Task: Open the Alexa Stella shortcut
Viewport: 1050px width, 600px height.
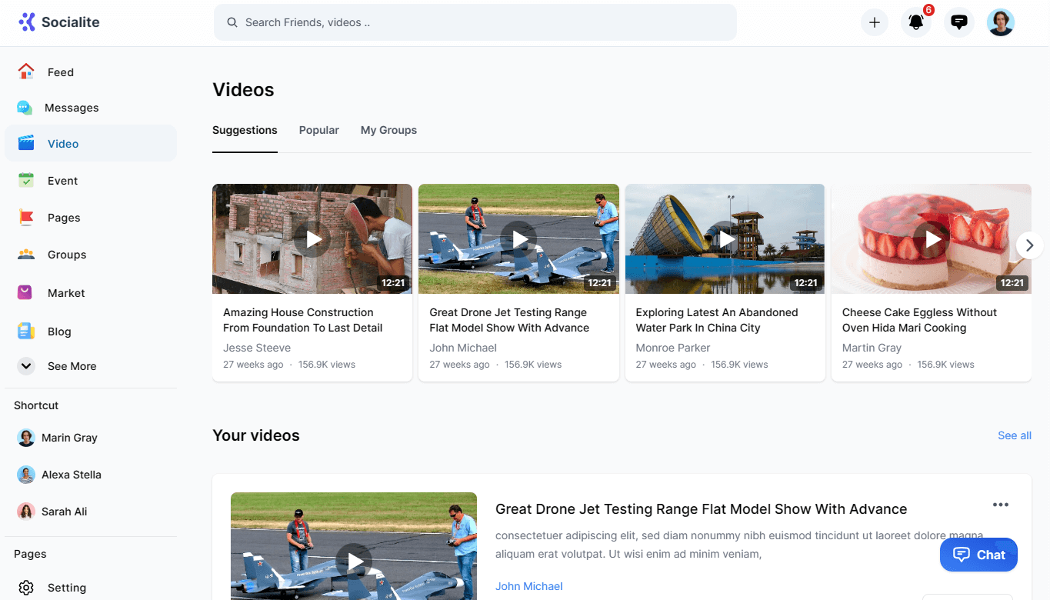Action: pyautogui.click(x=71, y=475)
